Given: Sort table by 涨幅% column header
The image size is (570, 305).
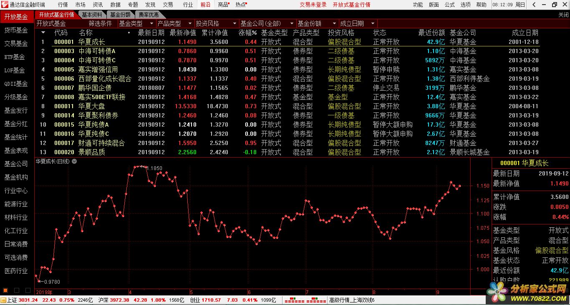Looking at the screenshot, I should pos(247,33).
